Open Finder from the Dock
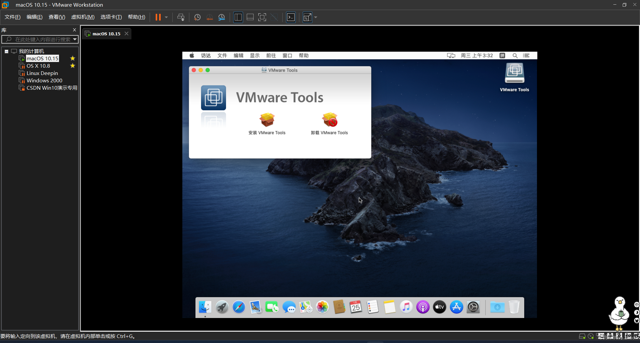This screenshot has height=343, width=640. (205, 307)
